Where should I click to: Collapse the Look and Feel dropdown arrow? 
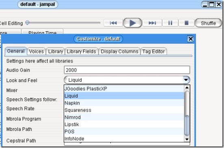(186, 80)
